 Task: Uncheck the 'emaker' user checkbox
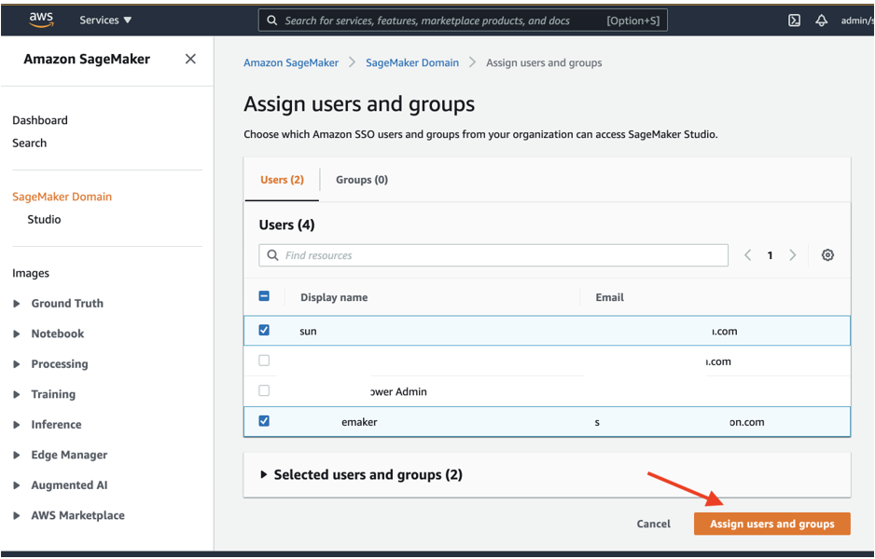coord(264,421)
